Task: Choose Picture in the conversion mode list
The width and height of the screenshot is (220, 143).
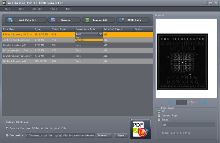Action: click(x=89, y=40)
